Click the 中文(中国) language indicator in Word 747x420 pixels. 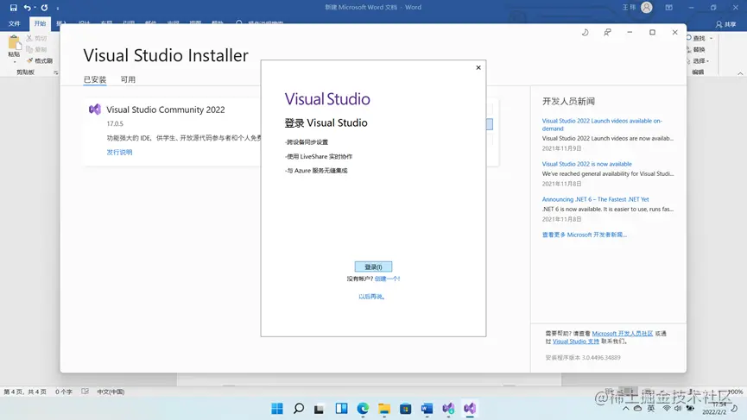(x=111, y=392)
